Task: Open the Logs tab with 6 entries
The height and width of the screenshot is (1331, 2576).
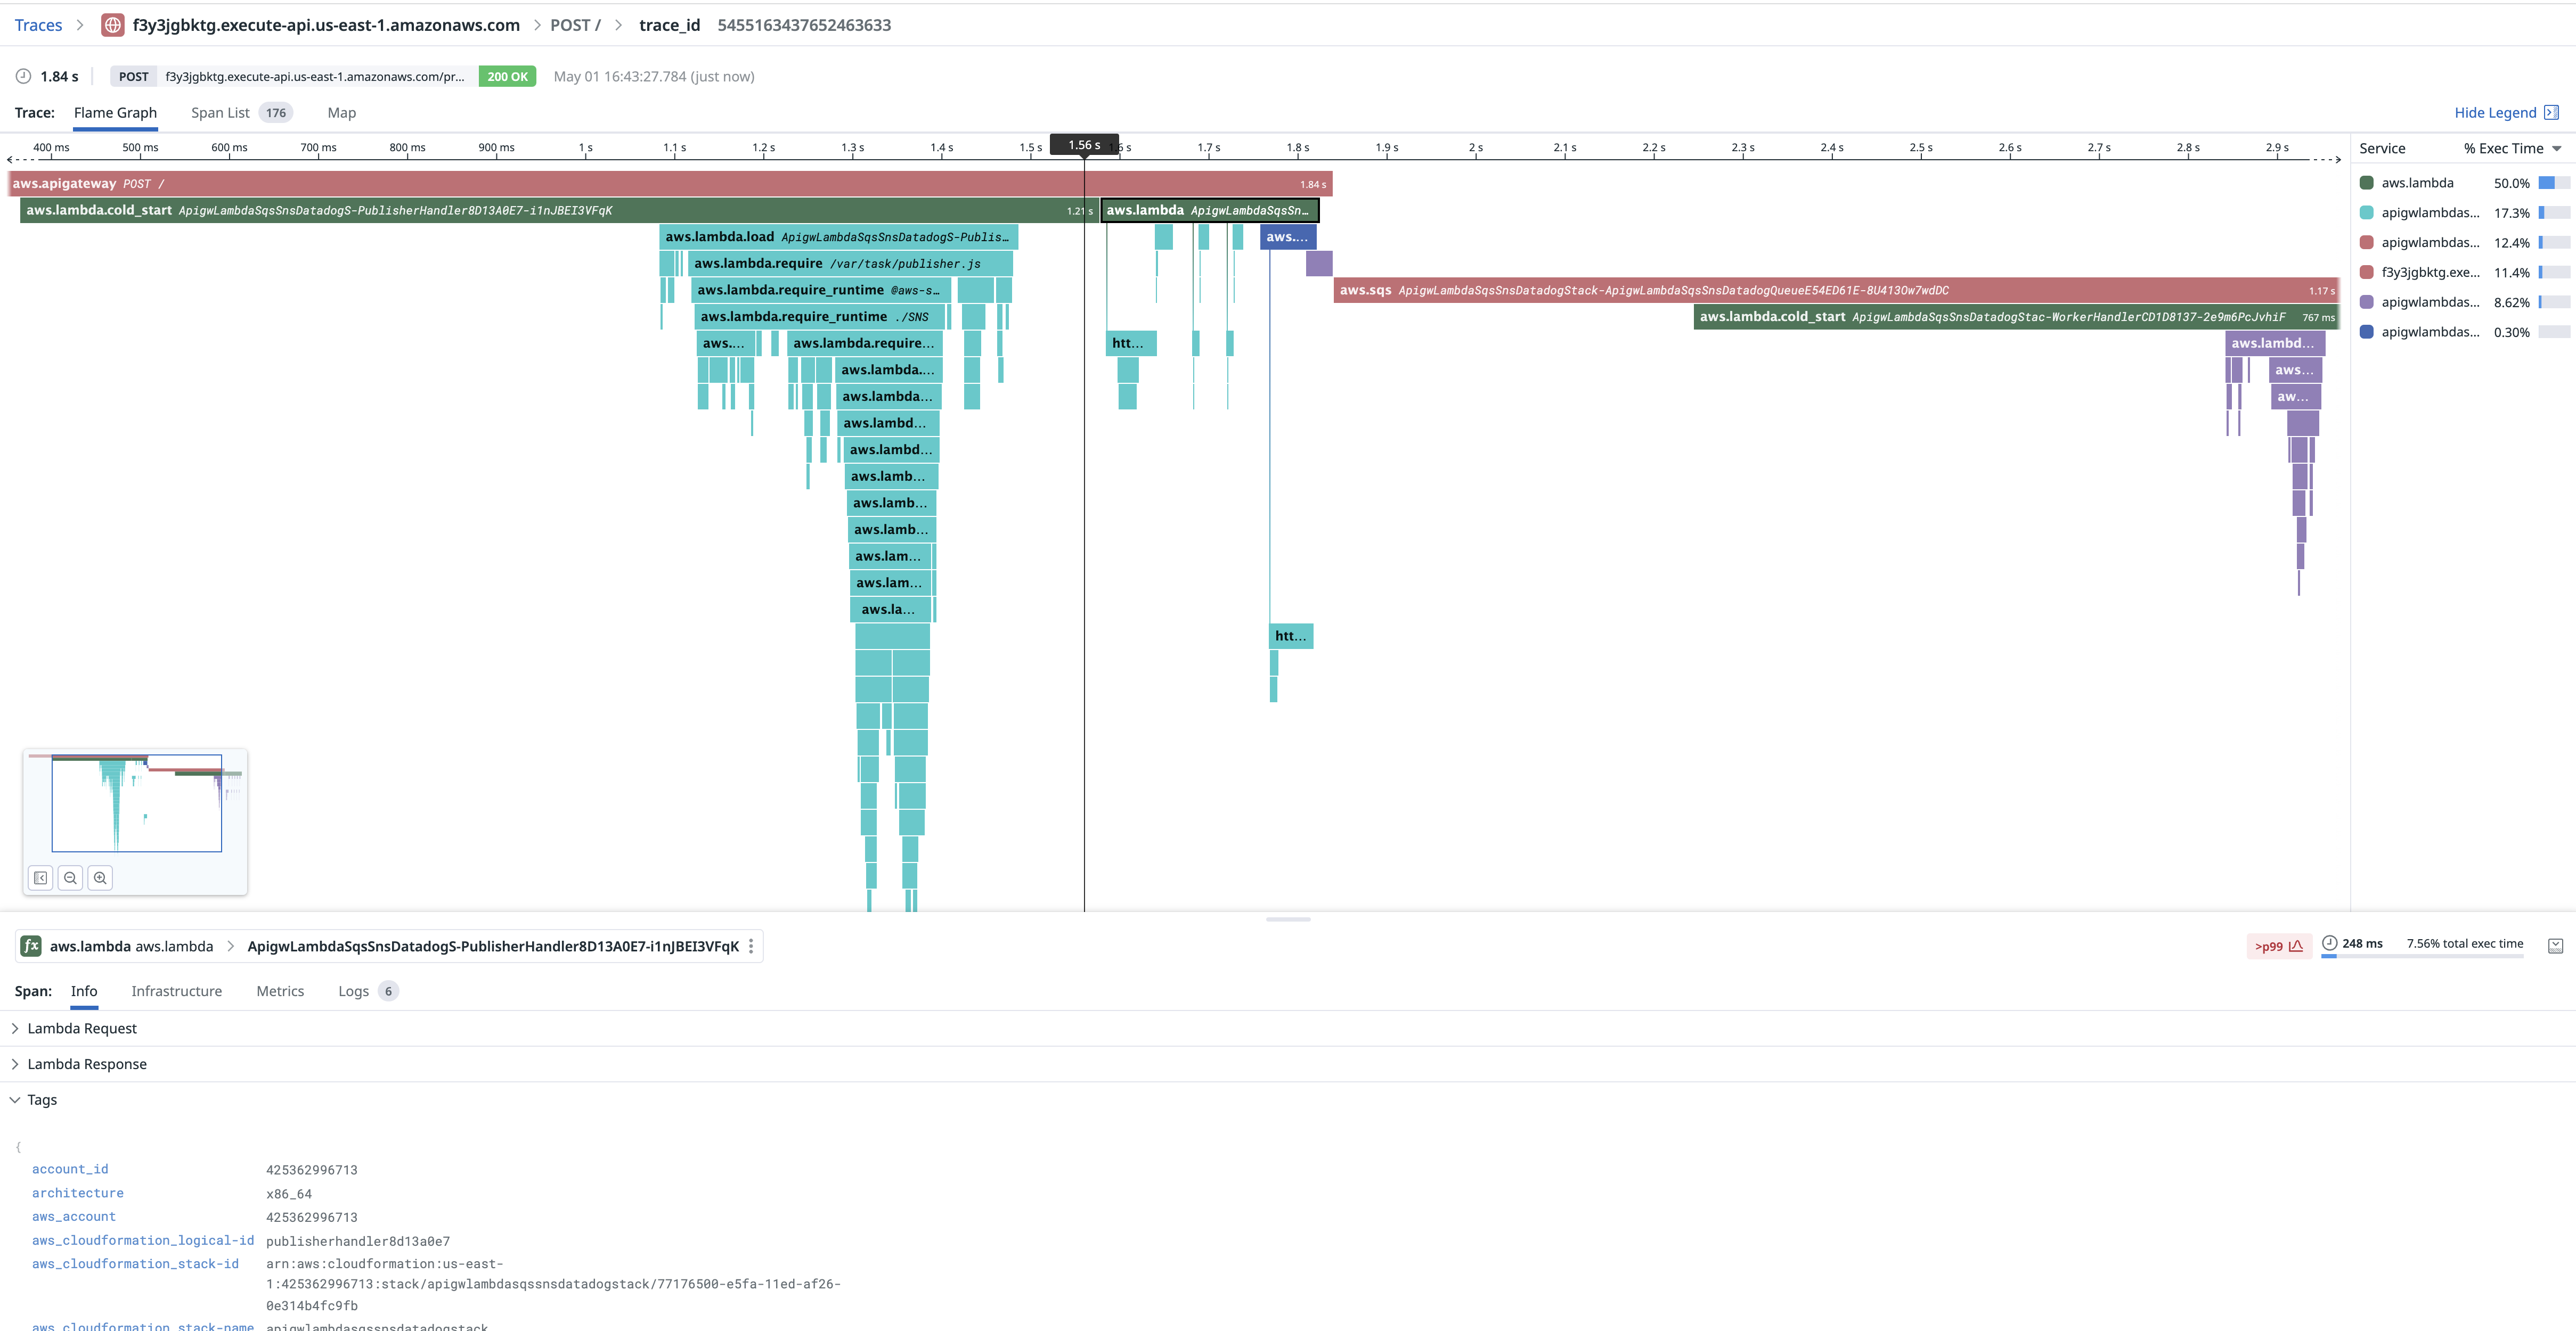Action: [x=367, y=991]
